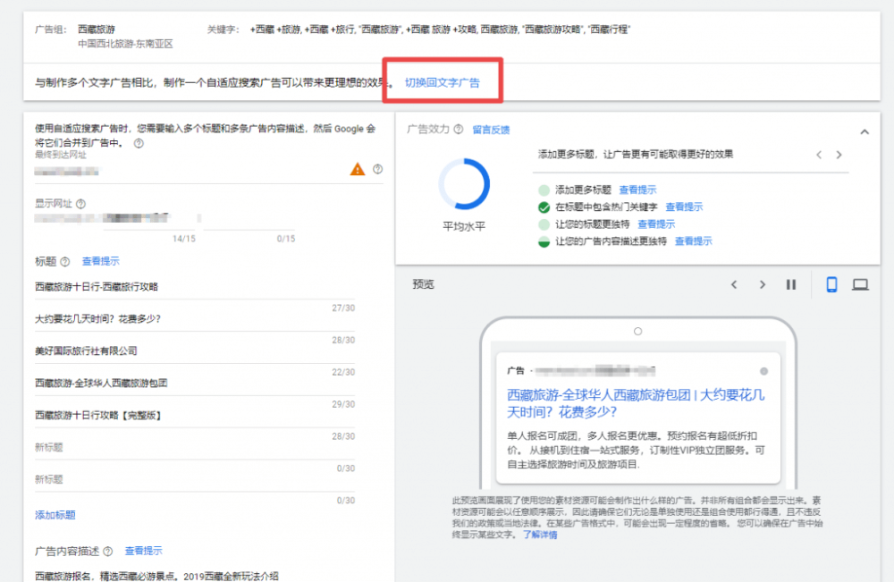Open the 留言反馈 feedback link
The width and height of the screenshot is (894, 582).
(x=491, y=130)
